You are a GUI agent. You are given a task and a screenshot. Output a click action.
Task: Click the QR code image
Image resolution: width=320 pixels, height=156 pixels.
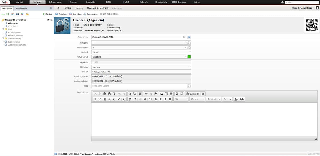pos(312,25)
